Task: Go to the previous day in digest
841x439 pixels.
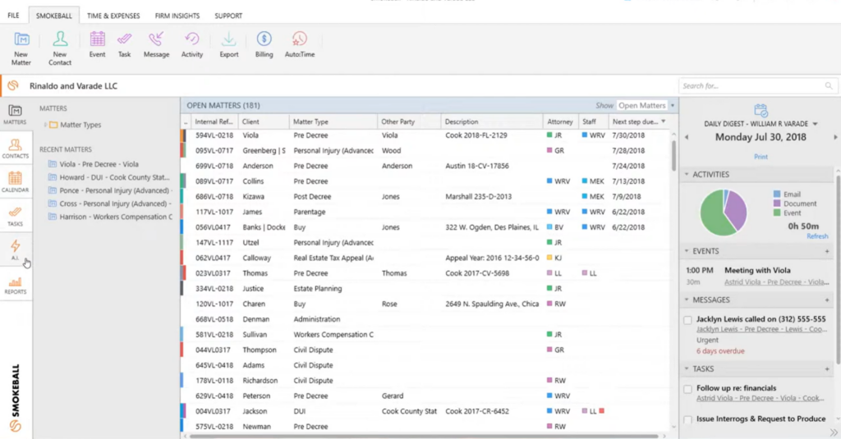Action: click(x=687, y=137)
